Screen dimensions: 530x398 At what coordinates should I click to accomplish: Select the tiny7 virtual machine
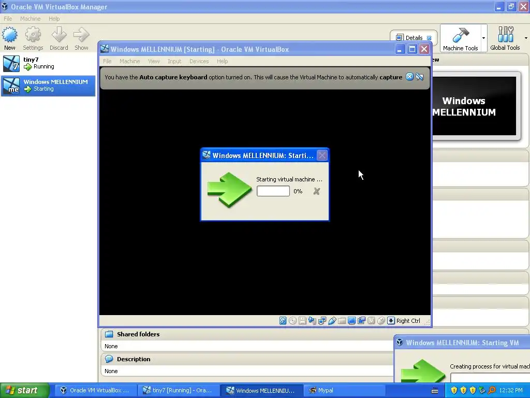click(48, 63)
